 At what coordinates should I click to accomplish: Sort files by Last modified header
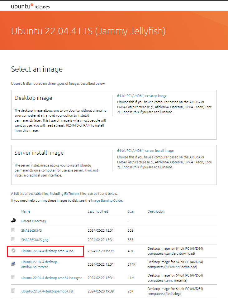click(98, 211)
